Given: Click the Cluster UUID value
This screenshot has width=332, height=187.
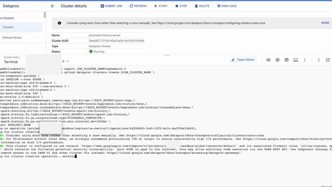Looking at the screenshot, I should pyautogui.click(x=116, y=41).
